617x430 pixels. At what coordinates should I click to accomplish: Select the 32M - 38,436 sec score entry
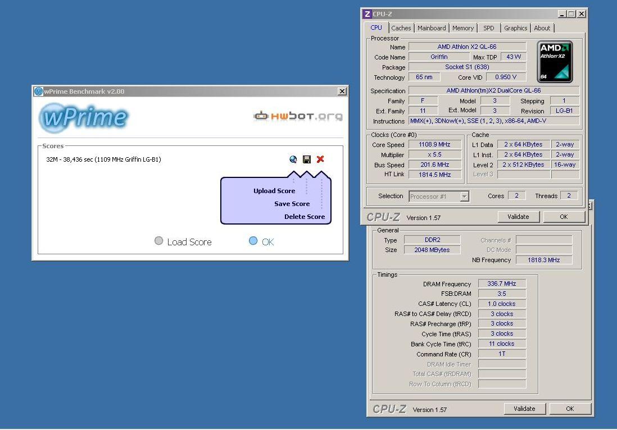click(x=103, y=159)
